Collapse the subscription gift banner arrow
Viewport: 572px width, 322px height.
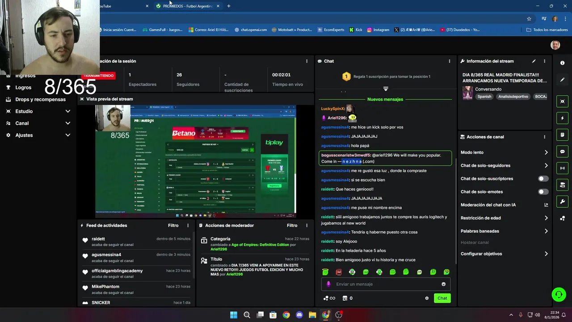[x=386, y=89]
